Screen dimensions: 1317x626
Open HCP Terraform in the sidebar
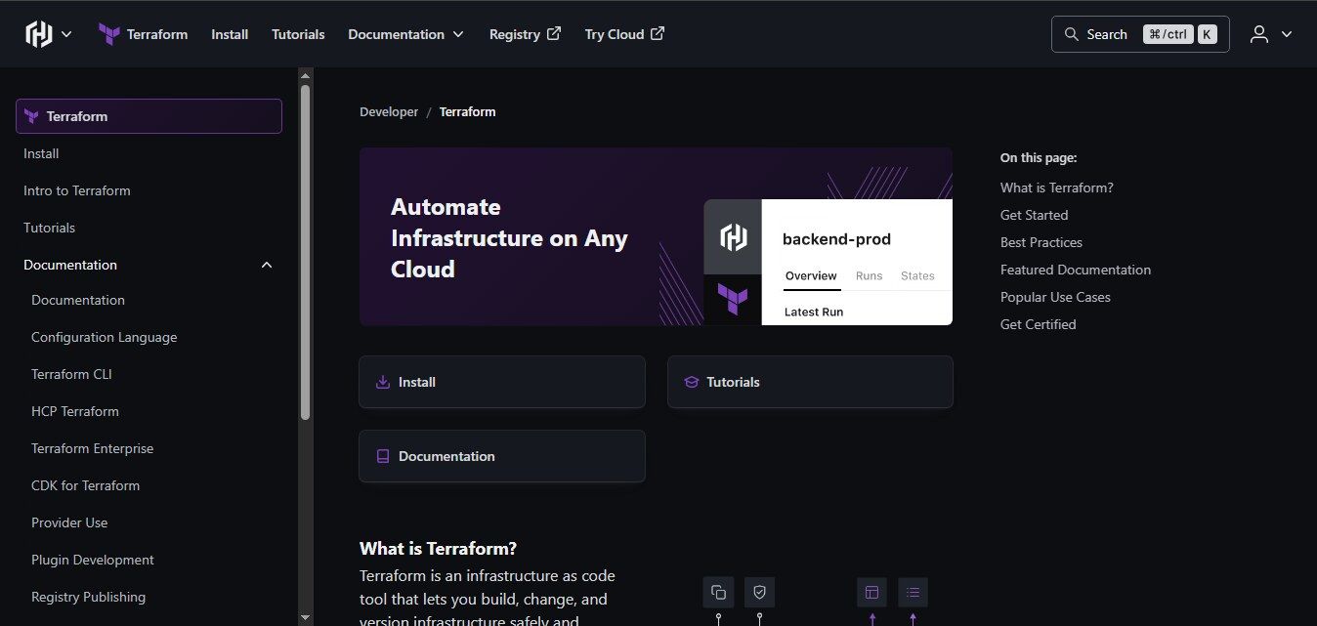(x=75, y=411)
